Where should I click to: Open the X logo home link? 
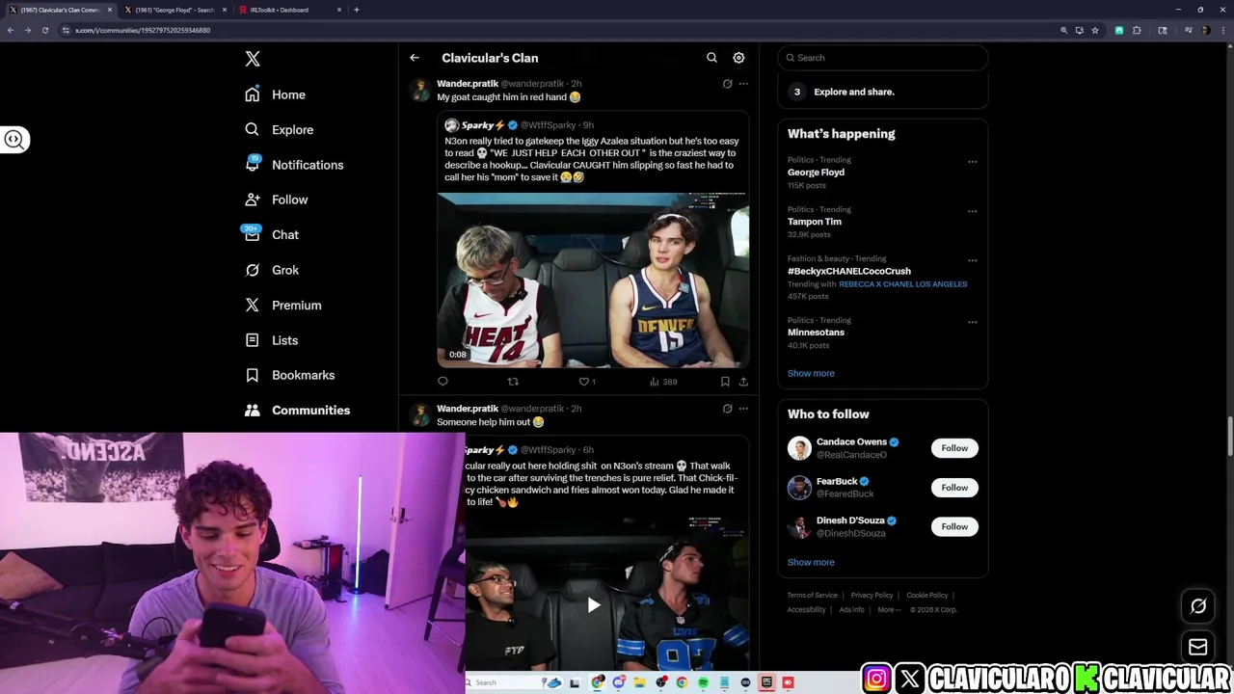[253, 59]
